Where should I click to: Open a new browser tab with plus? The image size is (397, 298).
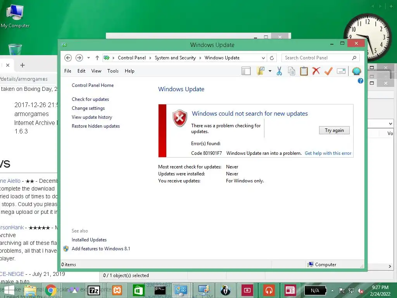point(22,65)
